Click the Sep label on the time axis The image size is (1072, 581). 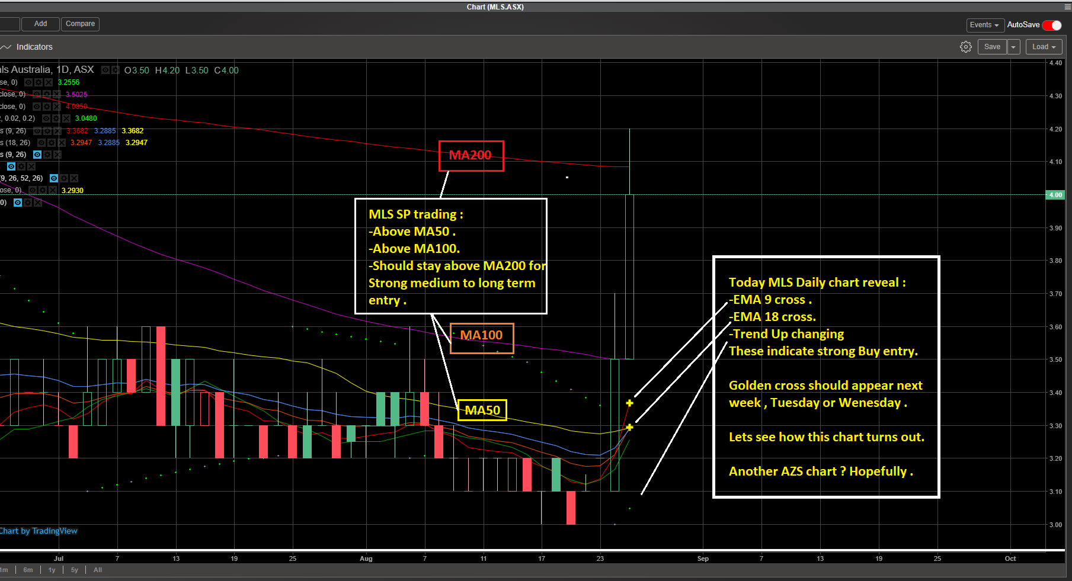pos(703,558)
